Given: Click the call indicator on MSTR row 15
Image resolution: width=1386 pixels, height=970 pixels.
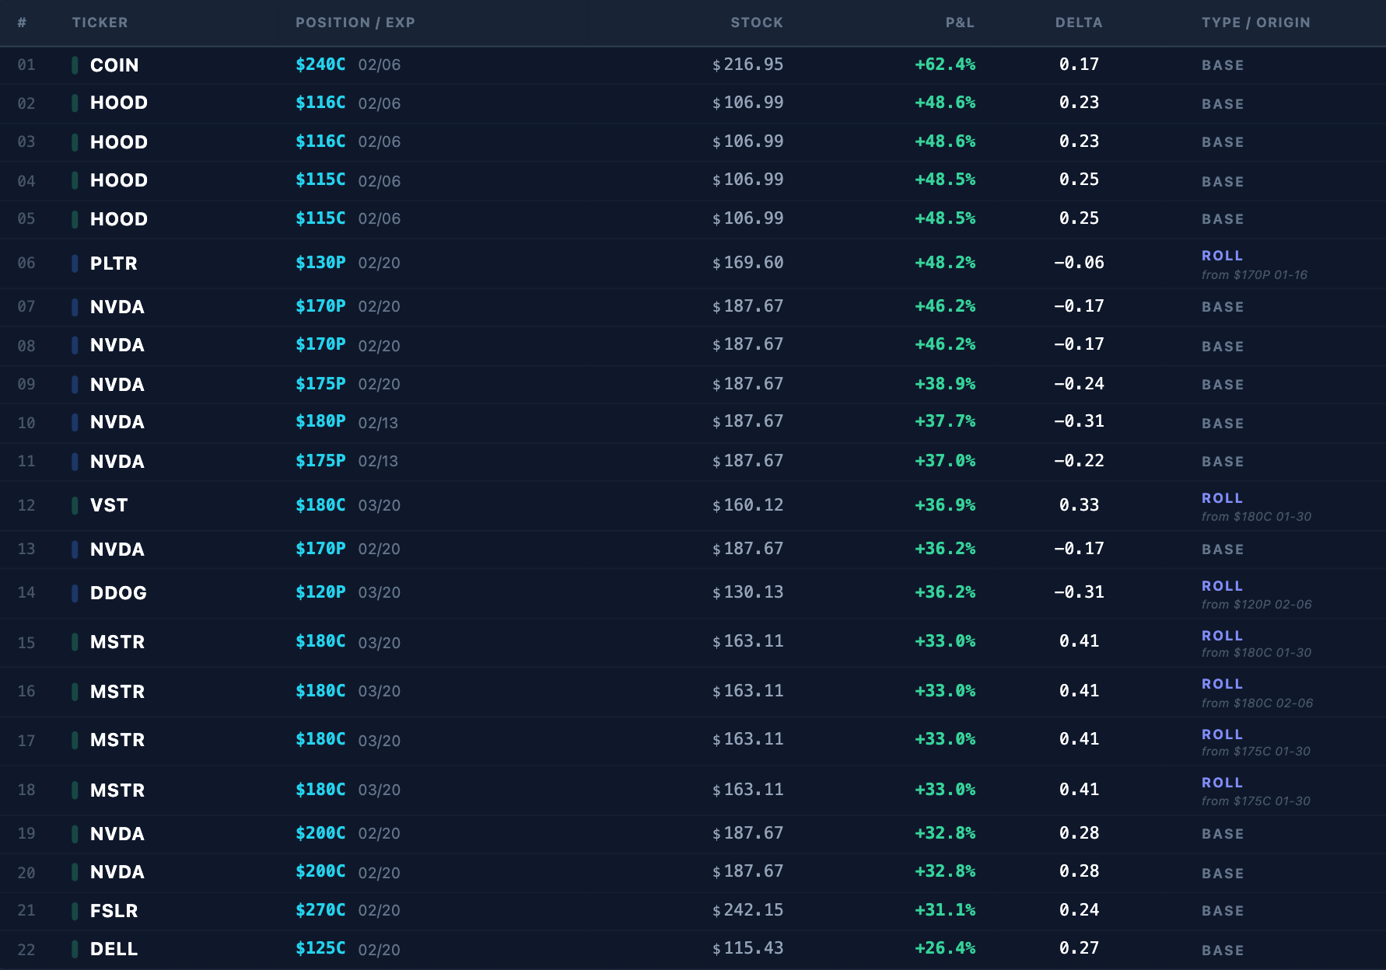Looking at the screenshot, I should coord(74,642).
